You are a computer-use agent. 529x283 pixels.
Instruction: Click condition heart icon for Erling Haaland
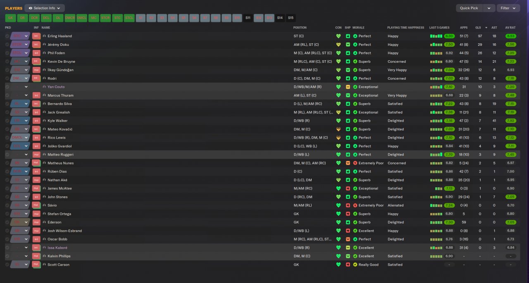[338, 36]
